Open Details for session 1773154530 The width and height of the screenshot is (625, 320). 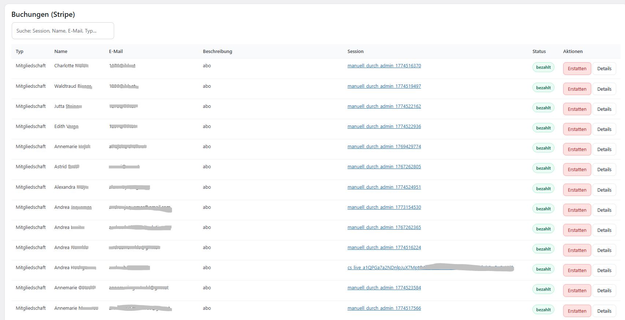(604, 210)
